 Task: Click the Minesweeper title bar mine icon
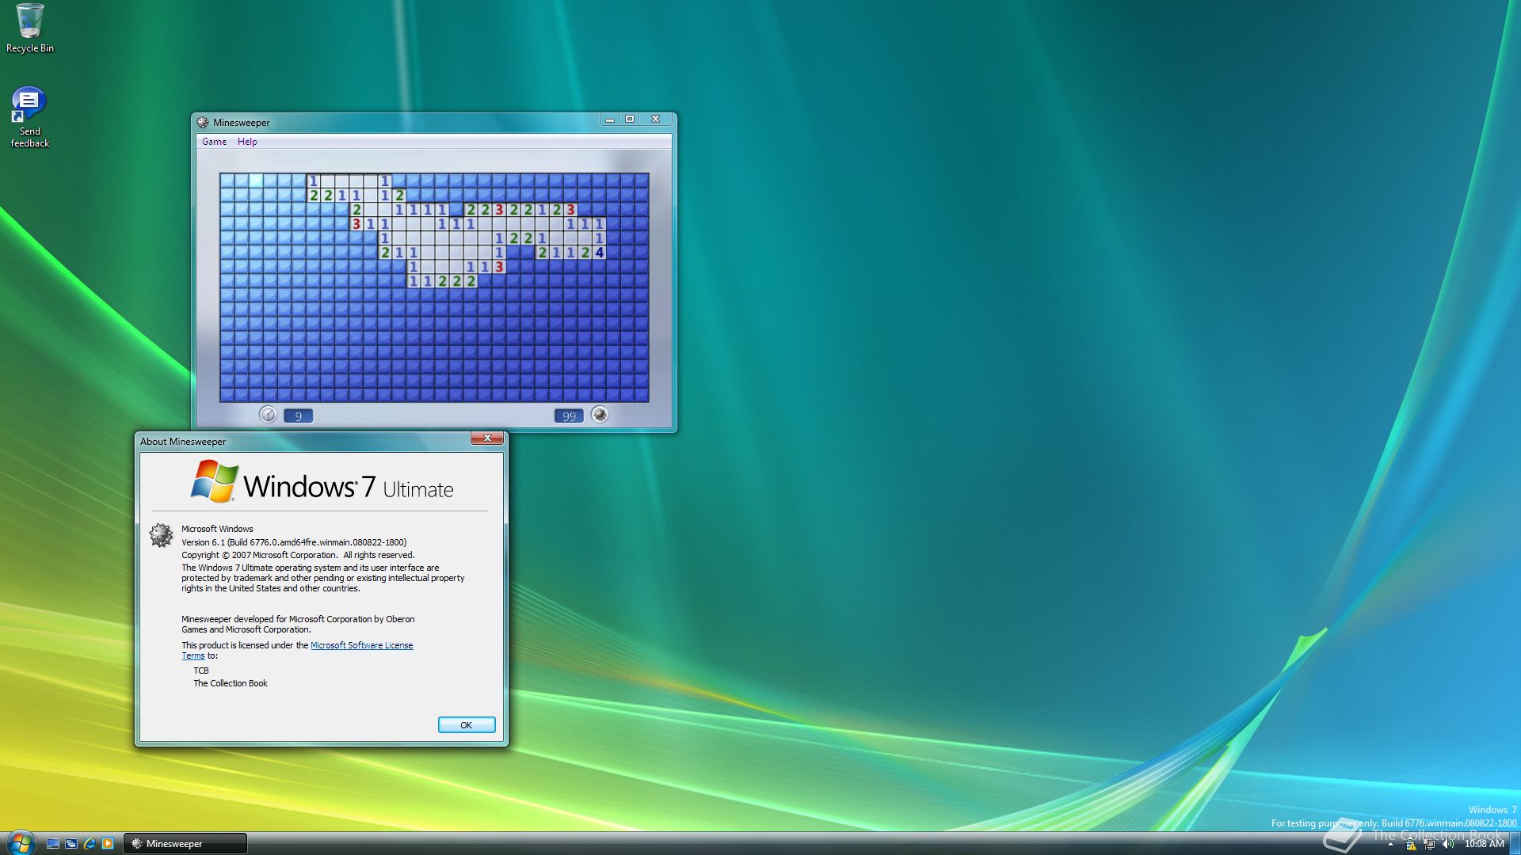pyautogui.click(x=203, y=122)
